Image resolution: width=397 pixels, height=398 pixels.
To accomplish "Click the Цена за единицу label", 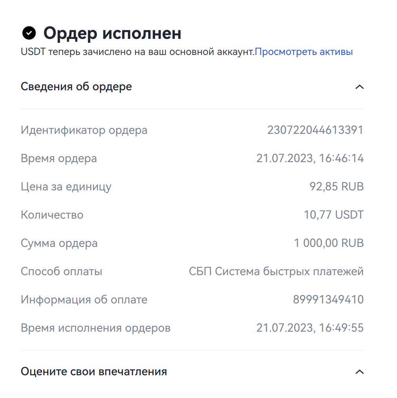I will tap(66, 186).
